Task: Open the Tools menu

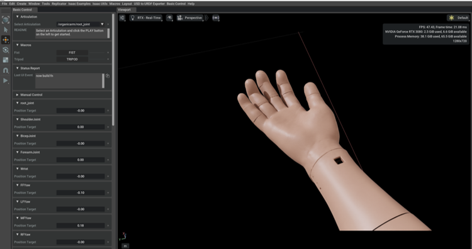Action: 46,4
